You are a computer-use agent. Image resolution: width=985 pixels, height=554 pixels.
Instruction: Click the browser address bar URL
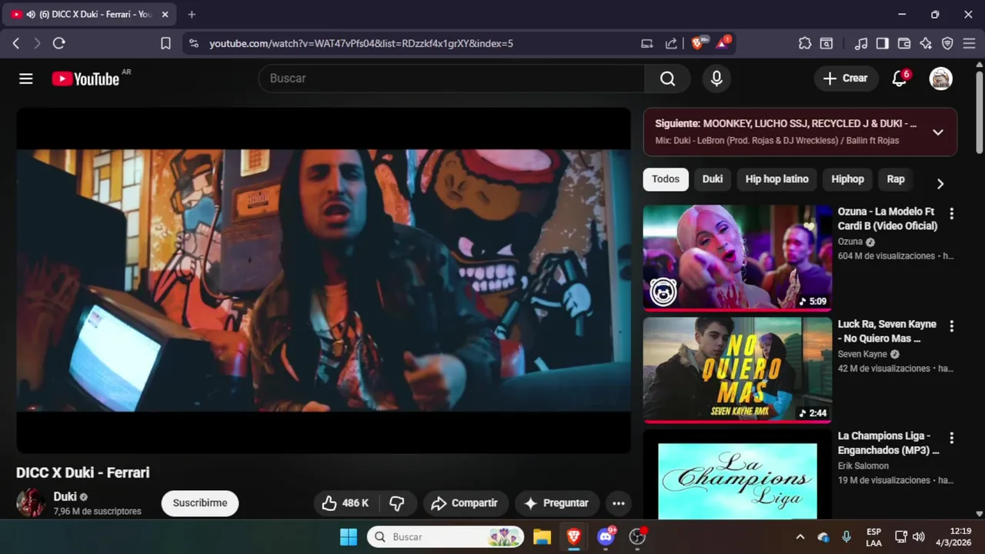point(361,44)
